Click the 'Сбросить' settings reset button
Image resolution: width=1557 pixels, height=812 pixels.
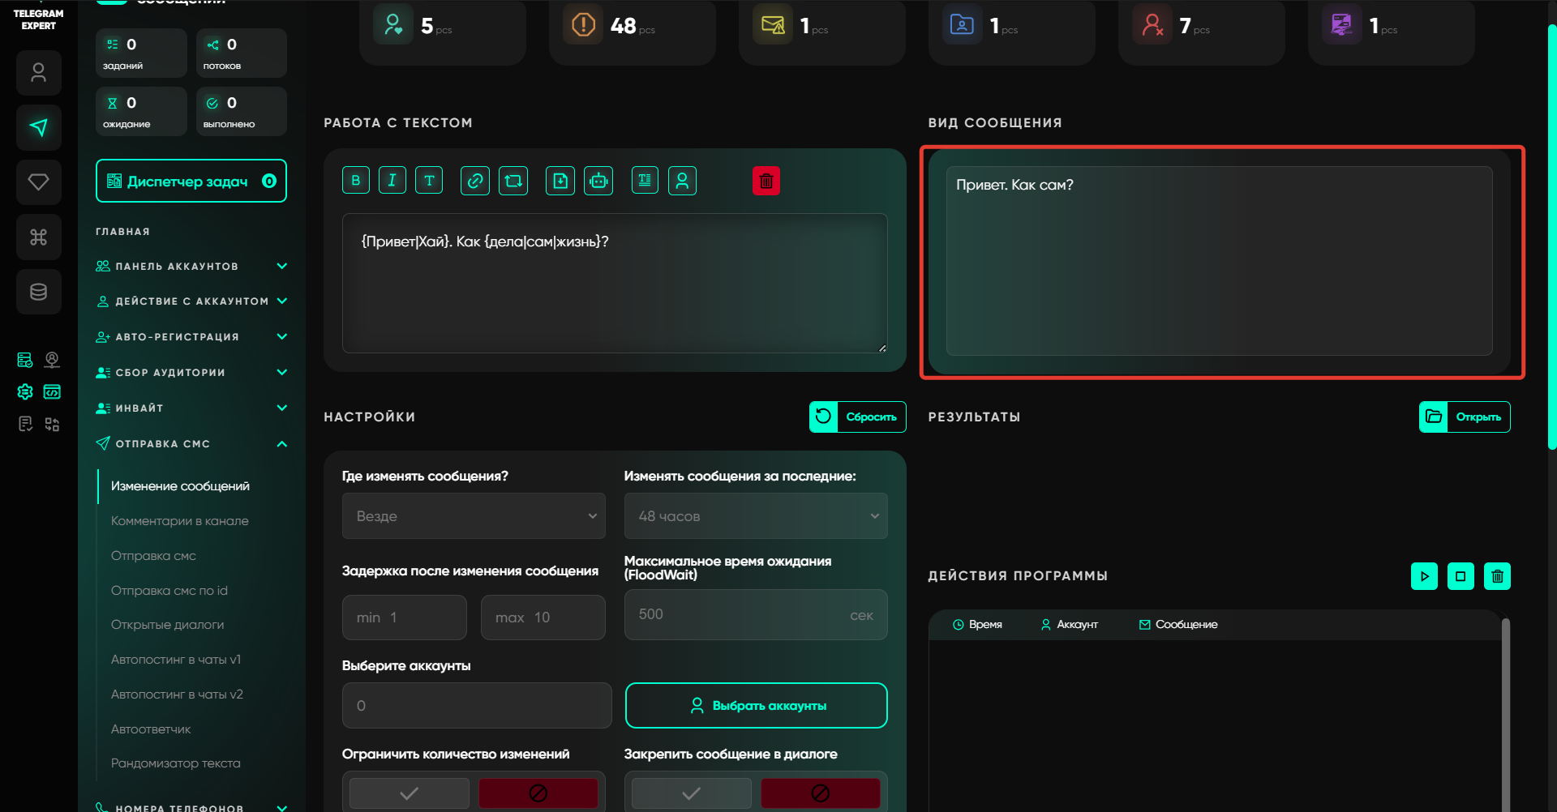(857, 417)
